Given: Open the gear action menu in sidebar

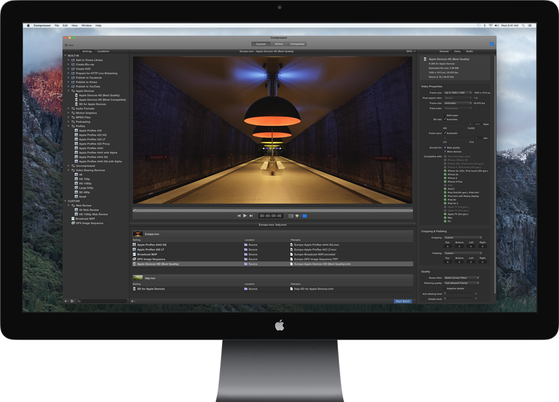Looking at the screenshot, I should tap(72, 301).
